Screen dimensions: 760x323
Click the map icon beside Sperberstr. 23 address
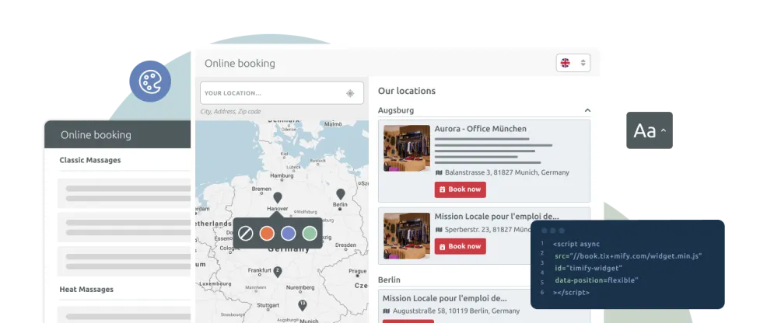coord(440,230)
